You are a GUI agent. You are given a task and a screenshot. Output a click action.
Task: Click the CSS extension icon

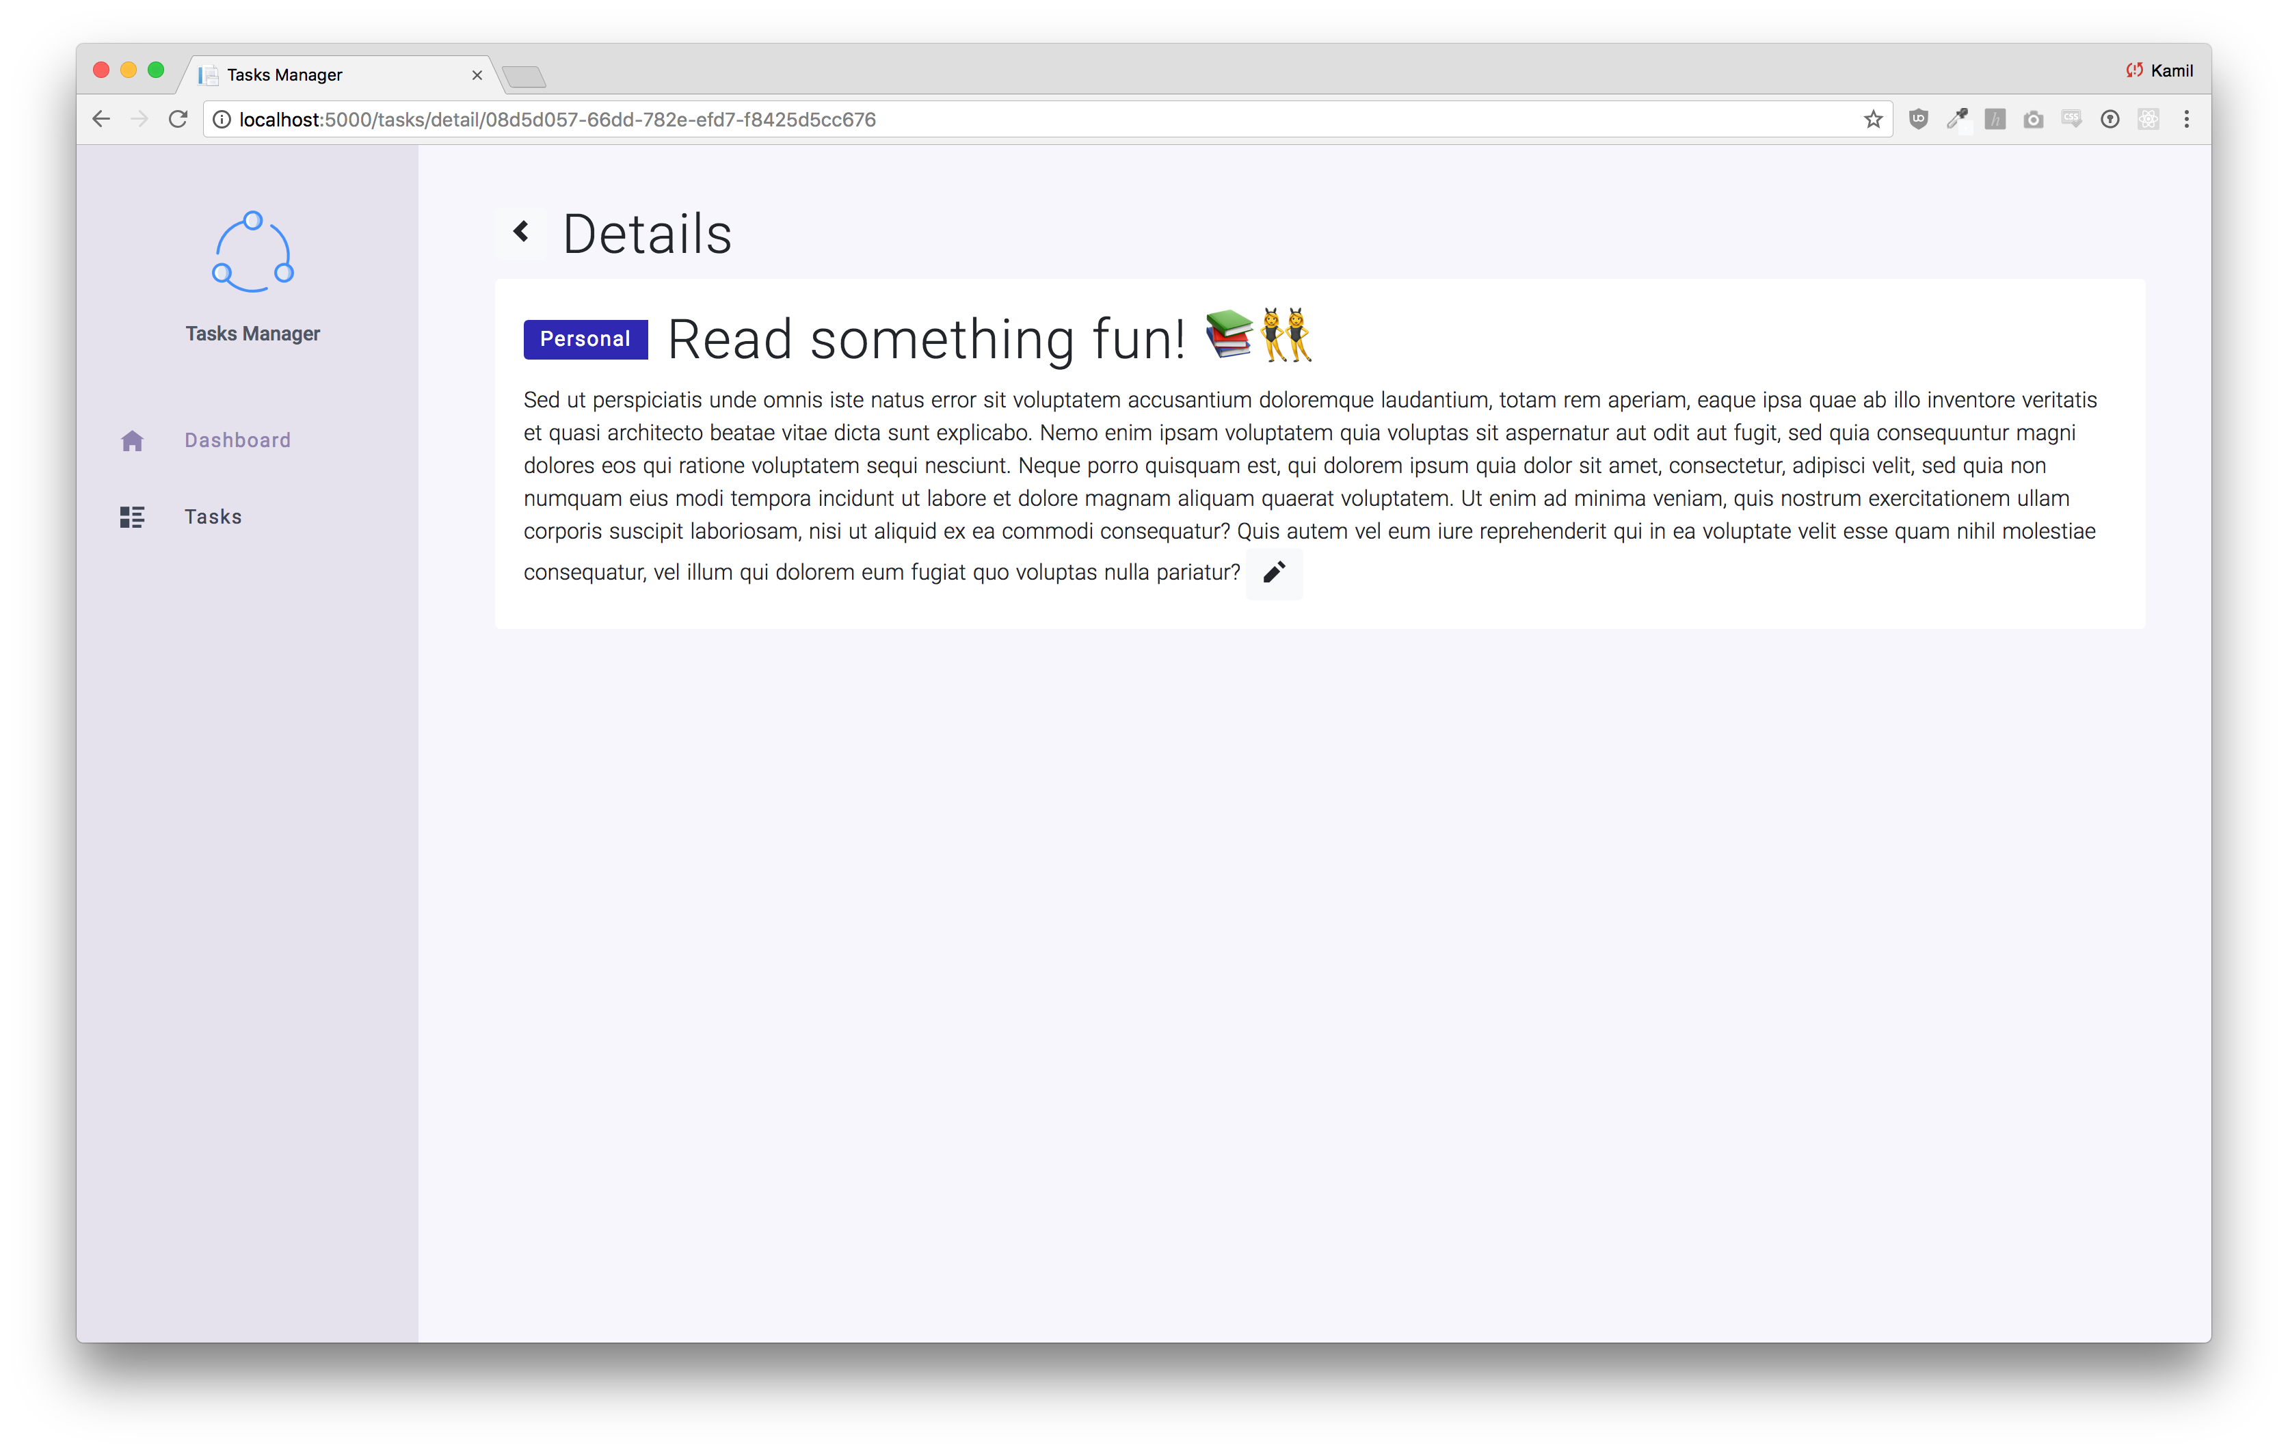2071,120
